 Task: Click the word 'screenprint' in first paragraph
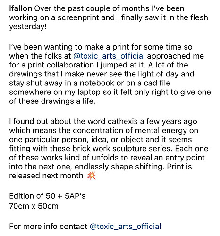[78, 18]
